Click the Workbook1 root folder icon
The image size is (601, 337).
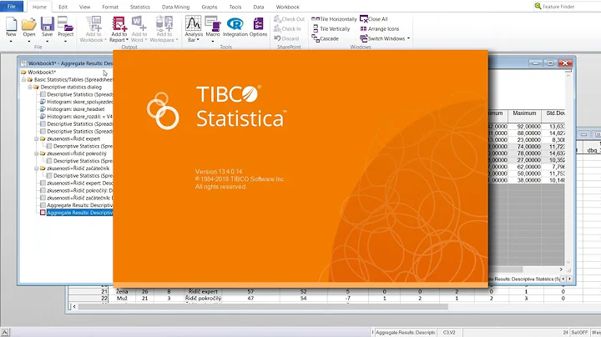tap(23, 72)
